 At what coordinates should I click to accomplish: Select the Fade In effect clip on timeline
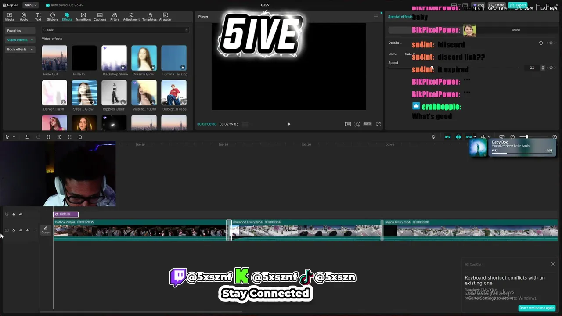point(66,214)
